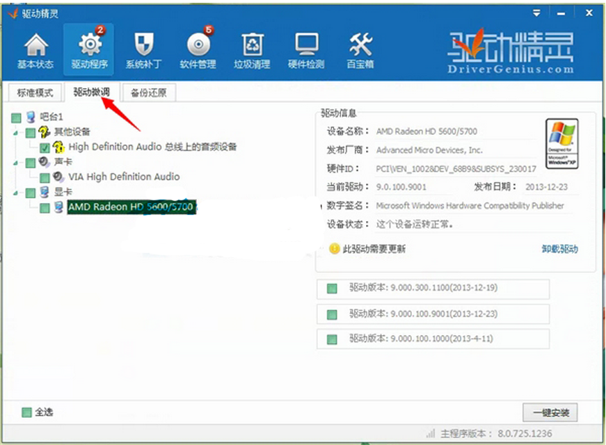606x445 pixels.
Task: Click the Designed for Windows XP logo
Action: [561, 144]
